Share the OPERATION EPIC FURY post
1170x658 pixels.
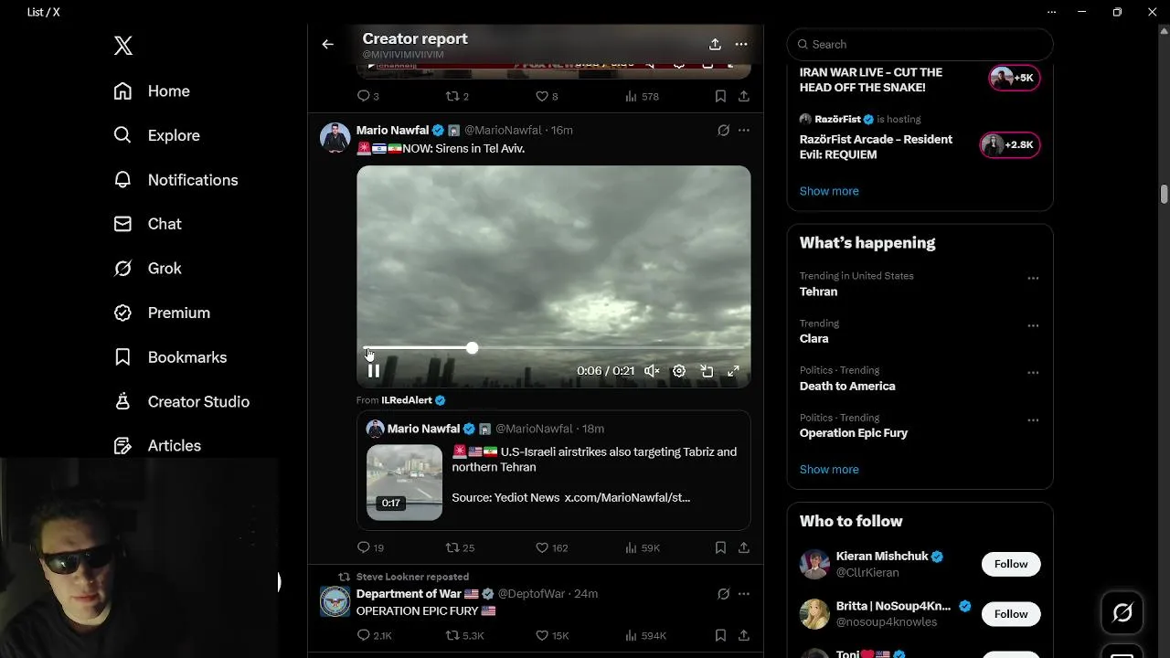744,635
